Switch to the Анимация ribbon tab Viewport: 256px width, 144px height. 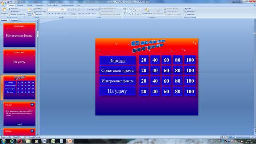(x=40, y=5)
